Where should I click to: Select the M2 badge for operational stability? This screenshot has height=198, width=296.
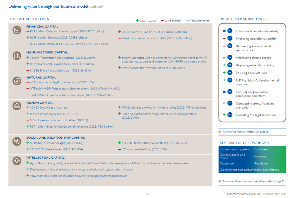230,38
